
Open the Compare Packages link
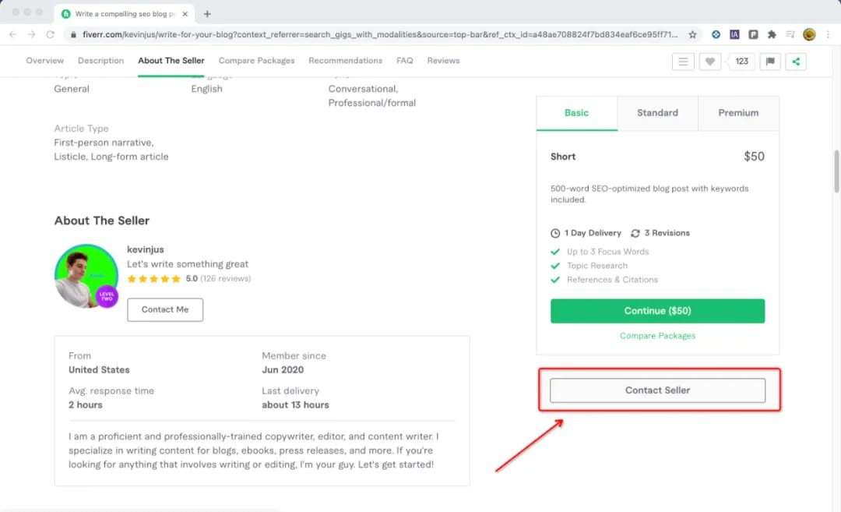coord(657,336)
